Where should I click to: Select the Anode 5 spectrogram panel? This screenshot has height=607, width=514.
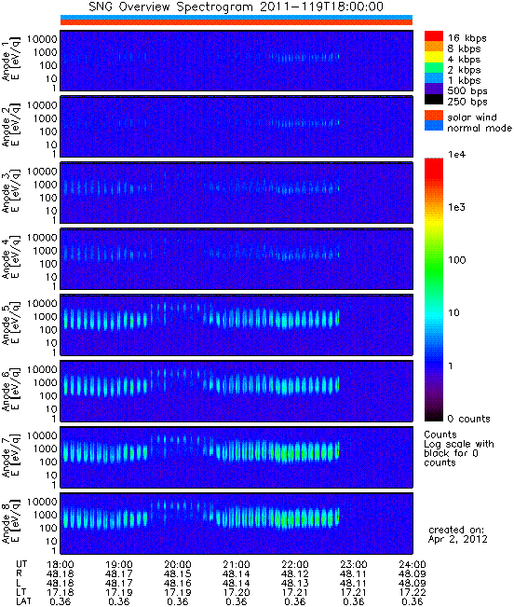[x=237, y=324]
